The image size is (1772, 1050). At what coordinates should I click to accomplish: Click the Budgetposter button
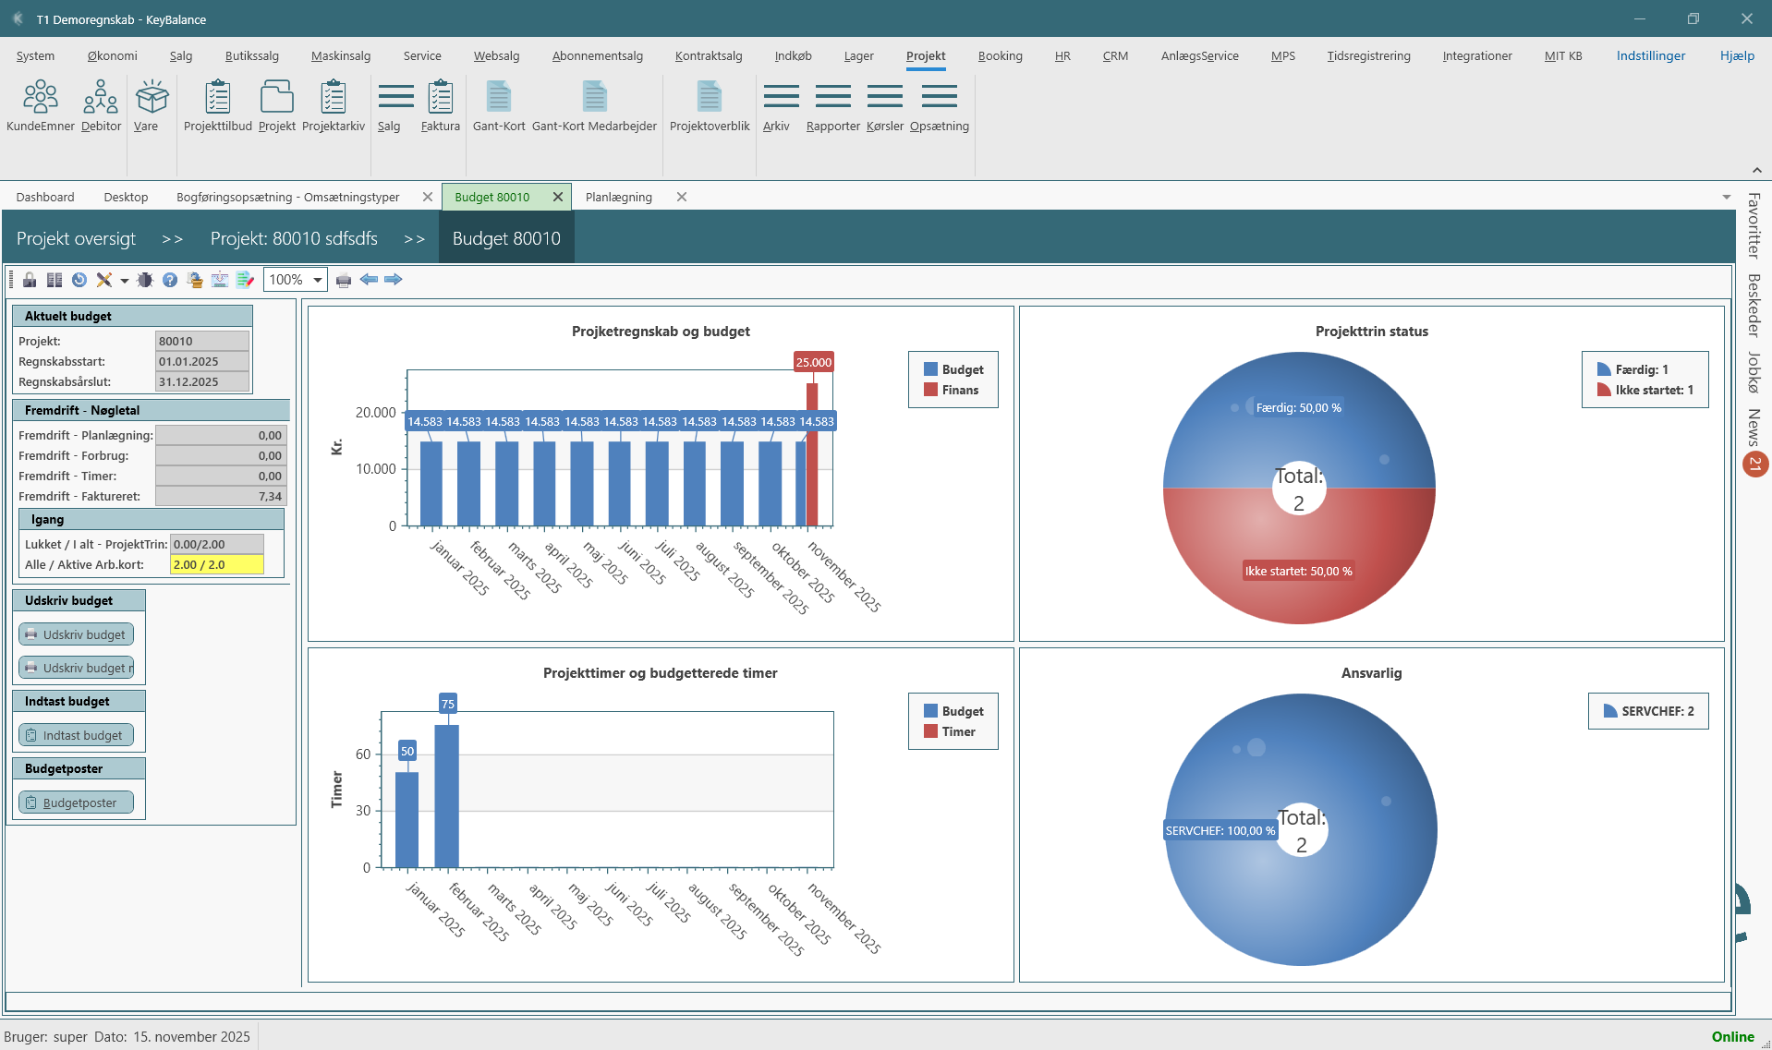point(76,803)
